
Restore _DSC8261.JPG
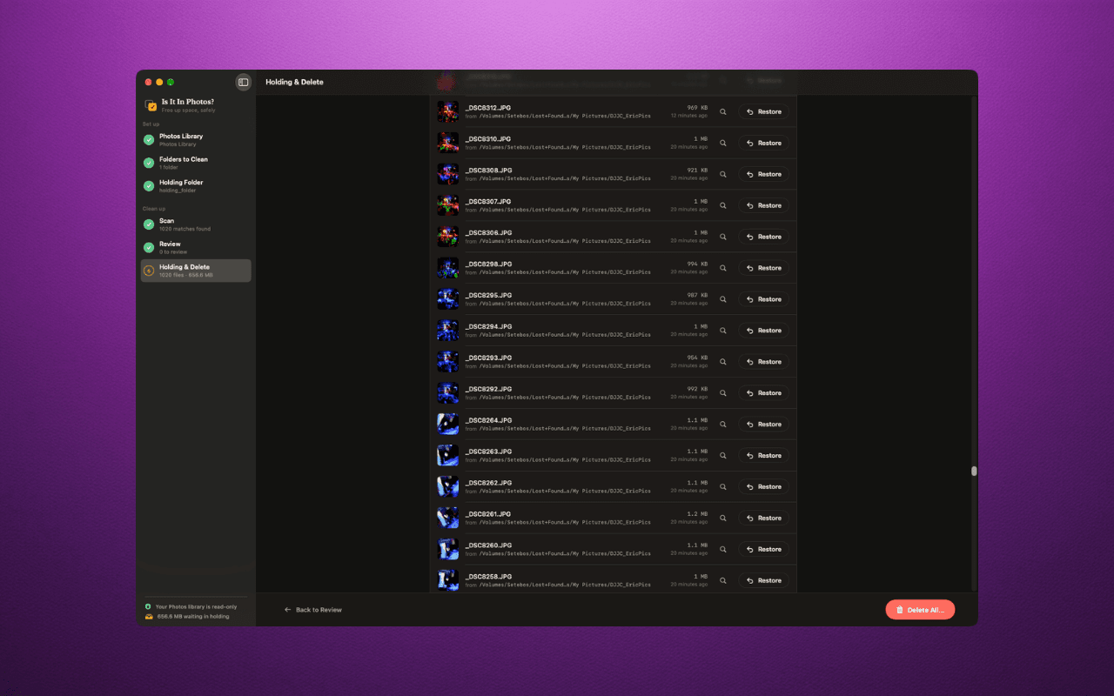click(x=764, y=519)
